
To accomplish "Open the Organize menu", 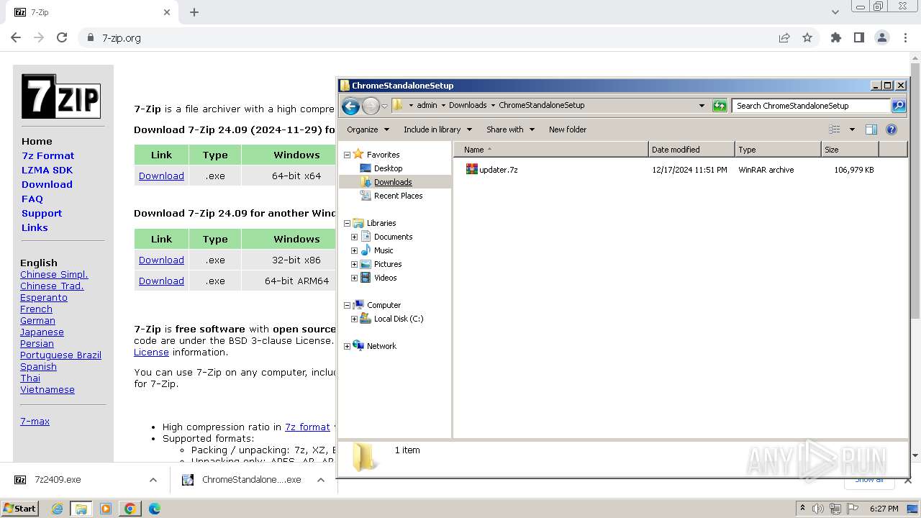I will click(368, 129).
